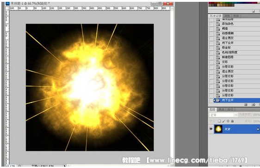This screenshot has height=168, width=260.
Task: Click the ruler origin corner of the document
Action: 7,8
